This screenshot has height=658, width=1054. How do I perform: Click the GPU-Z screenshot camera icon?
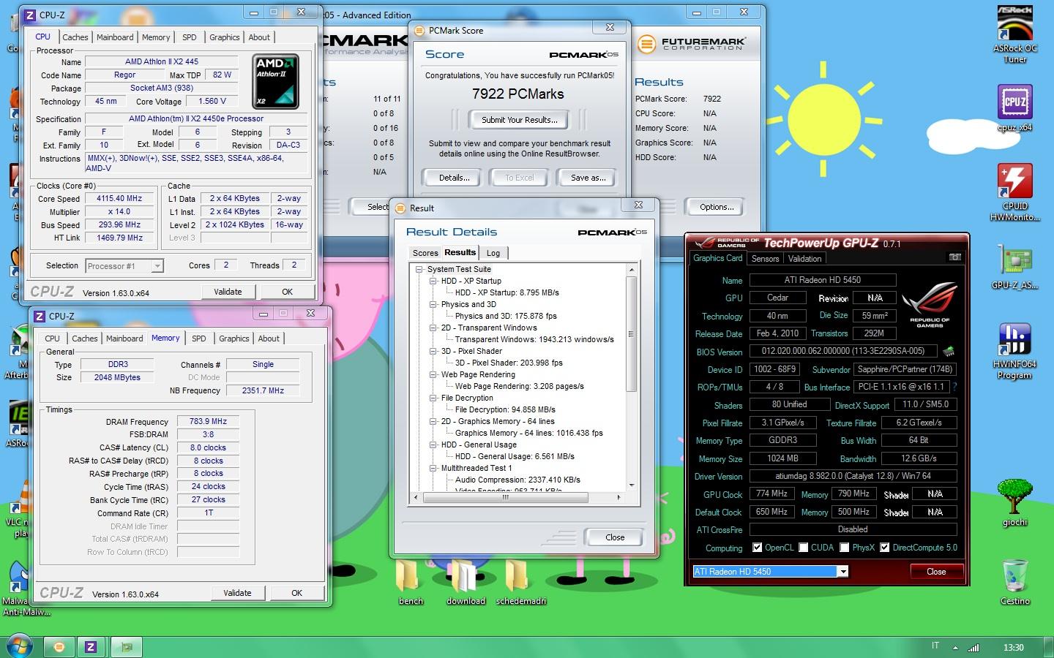pyautogui.click(x=954, y=257)
